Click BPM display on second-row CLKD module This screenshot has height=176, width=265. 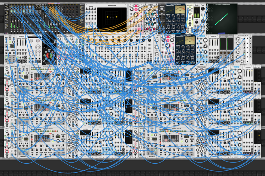pyautogui.click(x=12, y=46)
